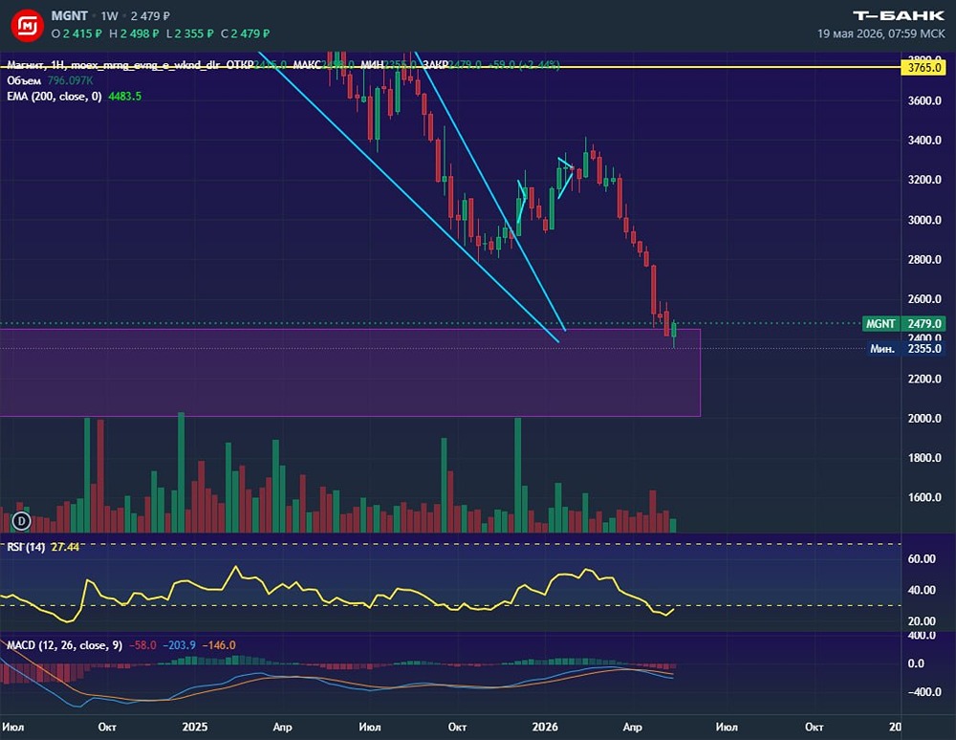956x740 pixels.
Task: Open the Объем indicator legend
Action: 24,80
